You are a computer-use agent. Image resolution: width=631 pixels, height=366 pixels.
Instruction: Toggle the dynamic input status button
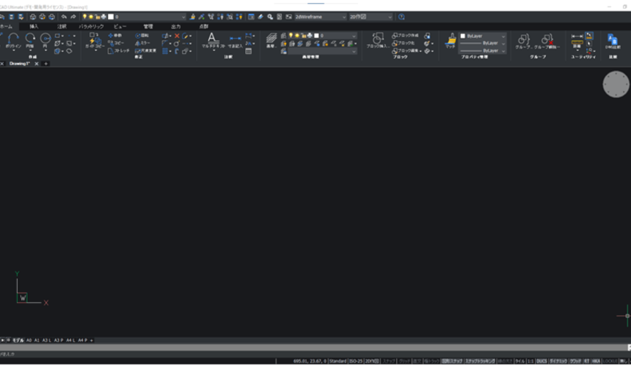point(558,361)
